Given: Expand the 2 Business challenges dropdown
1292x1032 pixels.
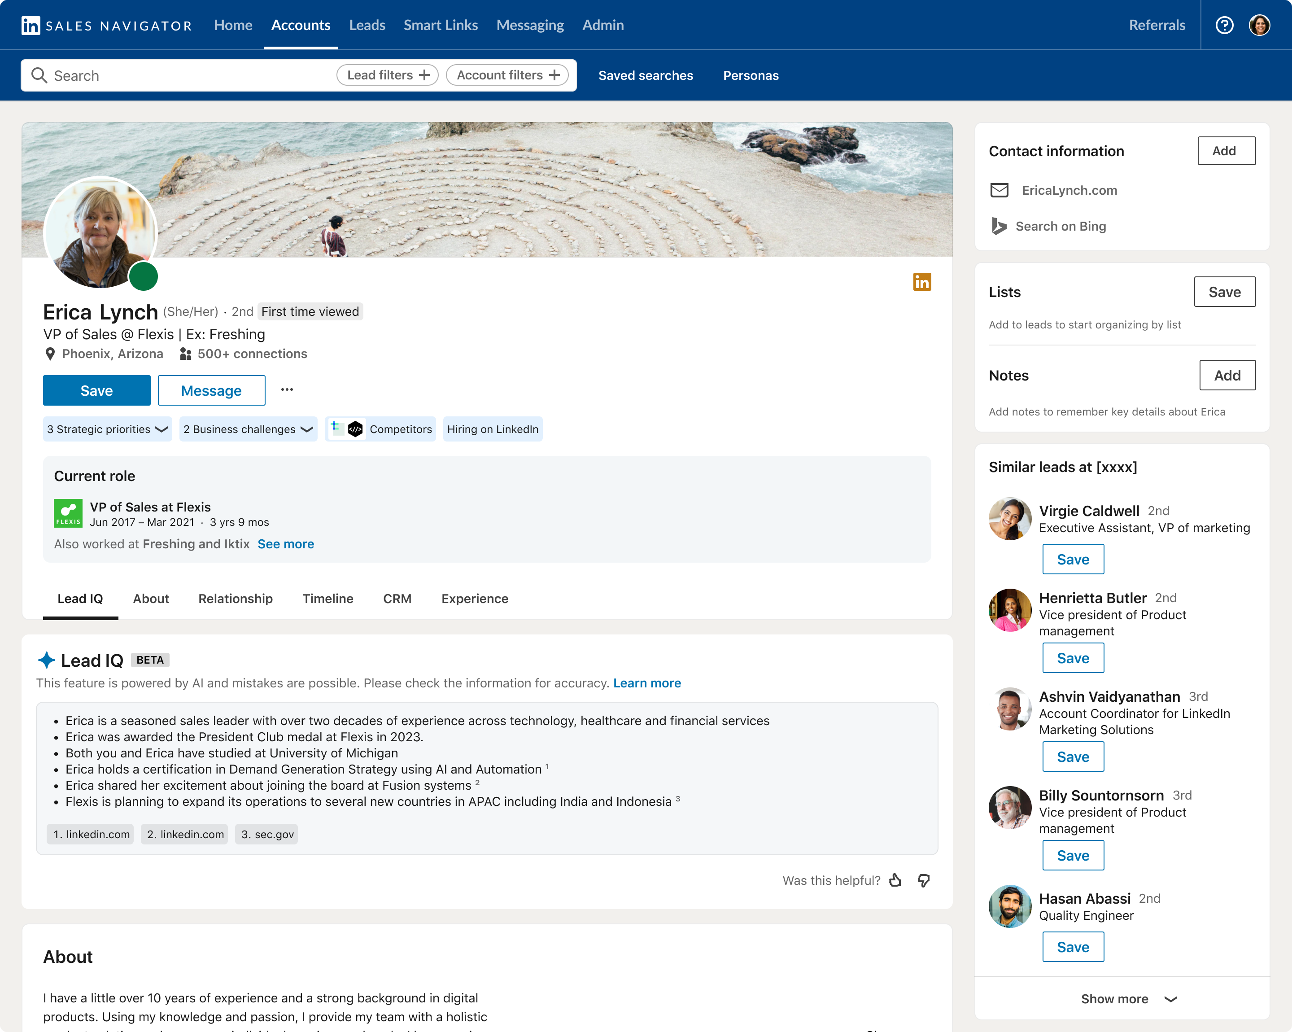Looking at the screenshot, I should 248,429.
